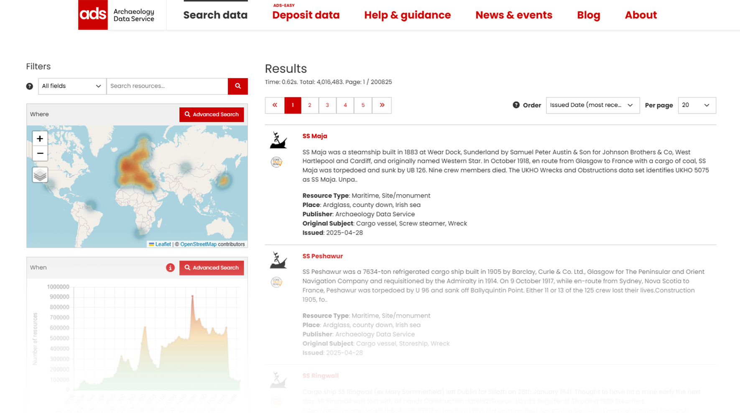The height and width of the screenshot is (413, 740).
Task: Open the All fields dropdown
Action: [x=72, y=86]
